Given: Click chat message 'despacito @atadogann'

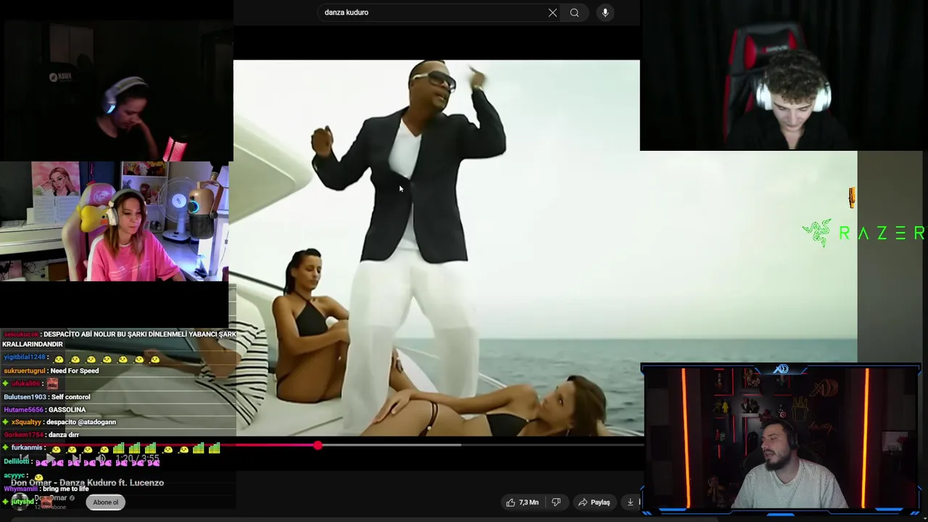Looking at the screenshot, I should (x=81, y=422).
